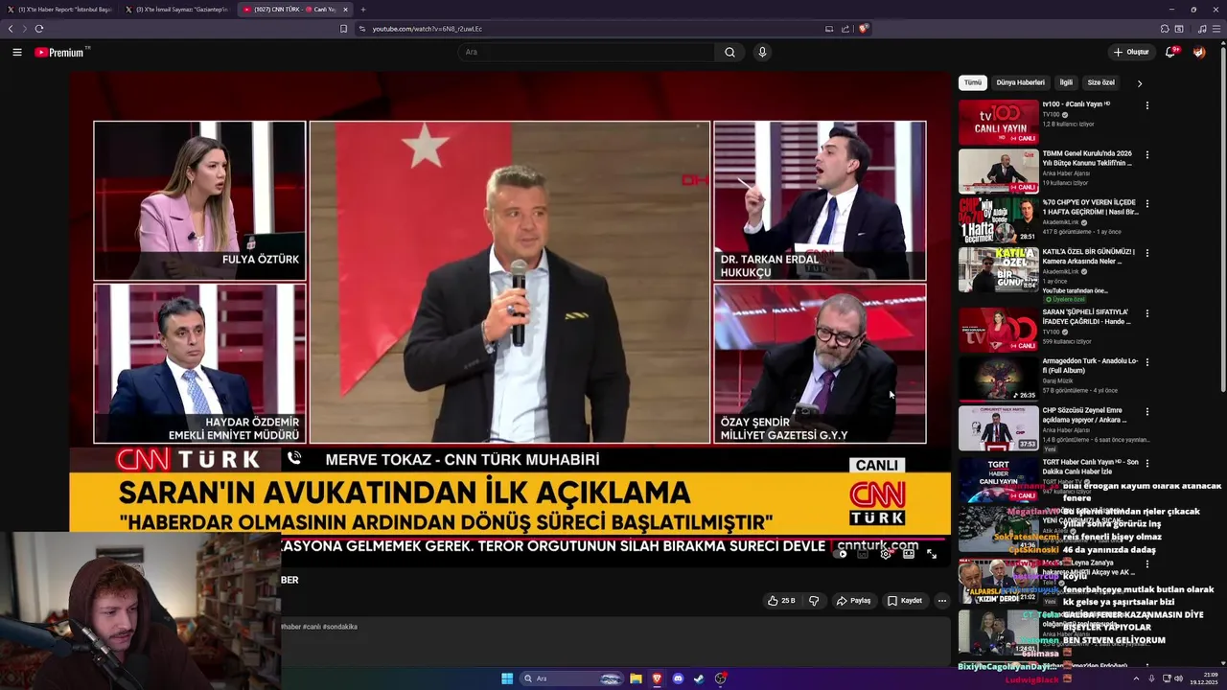This screenshot has height=690, width=1227.
Task: Enter fullscreen on the video player
Action: (x=932, y=553)
